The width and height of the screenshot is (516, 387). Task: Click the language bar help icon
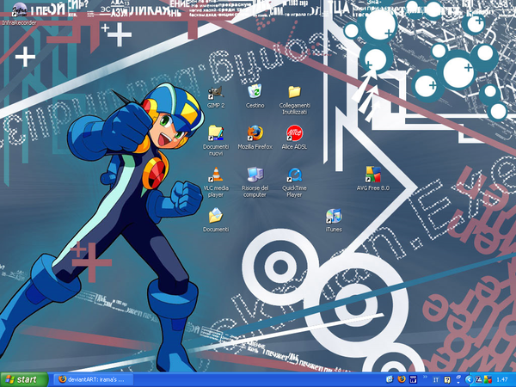coord(447,380)
